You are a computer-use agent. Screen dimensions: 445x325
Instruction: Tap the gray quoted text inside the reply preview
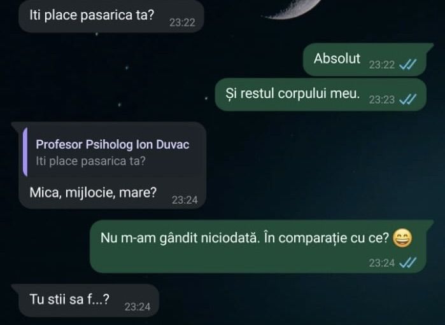(90, 161)
